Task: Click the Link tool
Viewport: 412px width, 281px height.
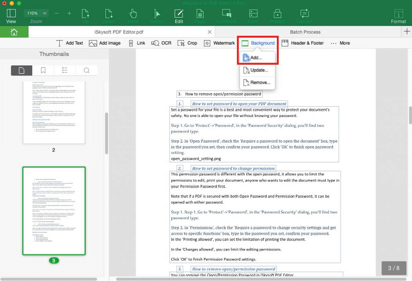Action: click(x=137, y=43)
